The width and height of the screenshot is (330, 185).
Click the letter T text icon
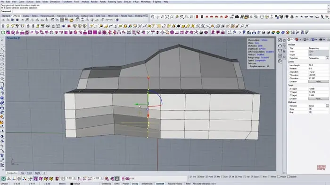tap(247, 26)
